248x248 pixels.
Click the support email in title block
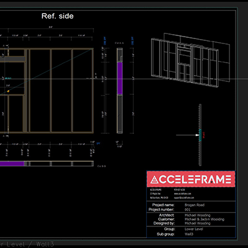click(x=184, y=198)
